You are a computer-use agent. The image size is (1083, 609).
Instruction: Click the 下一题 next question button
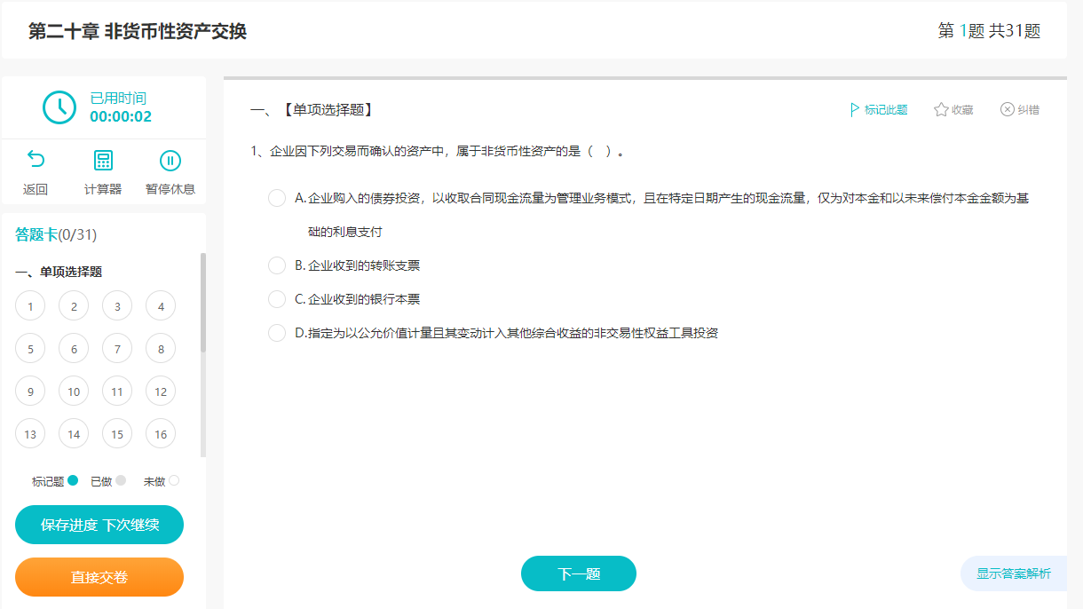(x=578, y=573)
